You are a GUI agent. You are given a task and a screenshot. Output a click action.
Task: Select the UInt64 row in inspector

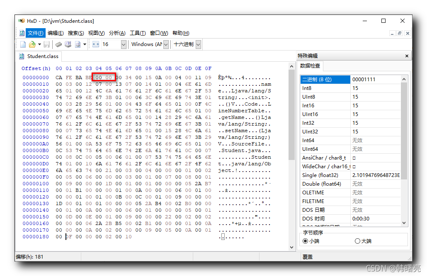click(351, 149)
